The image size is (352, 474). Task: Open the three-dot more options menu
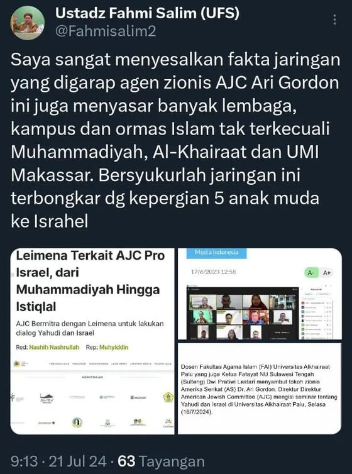click(334, 19)
